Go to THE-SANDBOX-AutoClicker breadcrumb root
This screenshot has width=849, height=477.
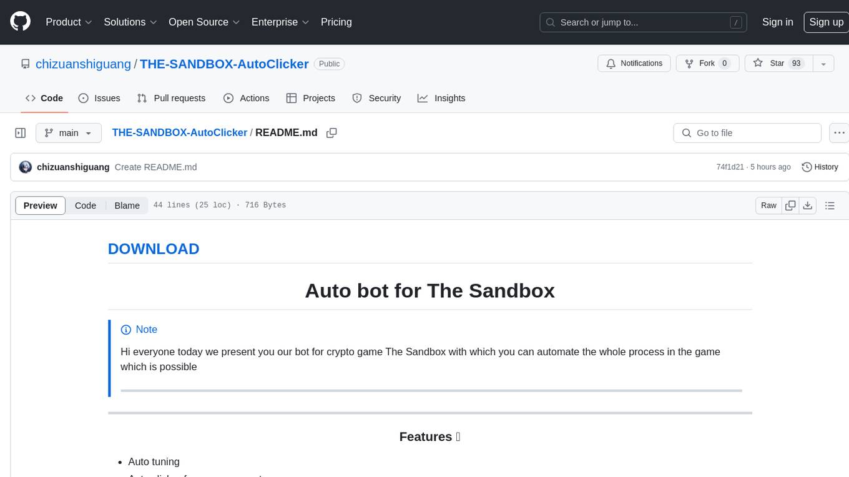(180, 132)
